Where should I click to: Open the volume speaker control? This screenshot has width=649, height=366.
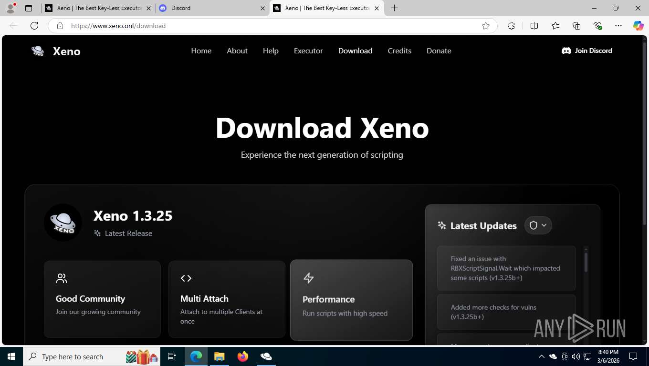click(x=576, y=356)
